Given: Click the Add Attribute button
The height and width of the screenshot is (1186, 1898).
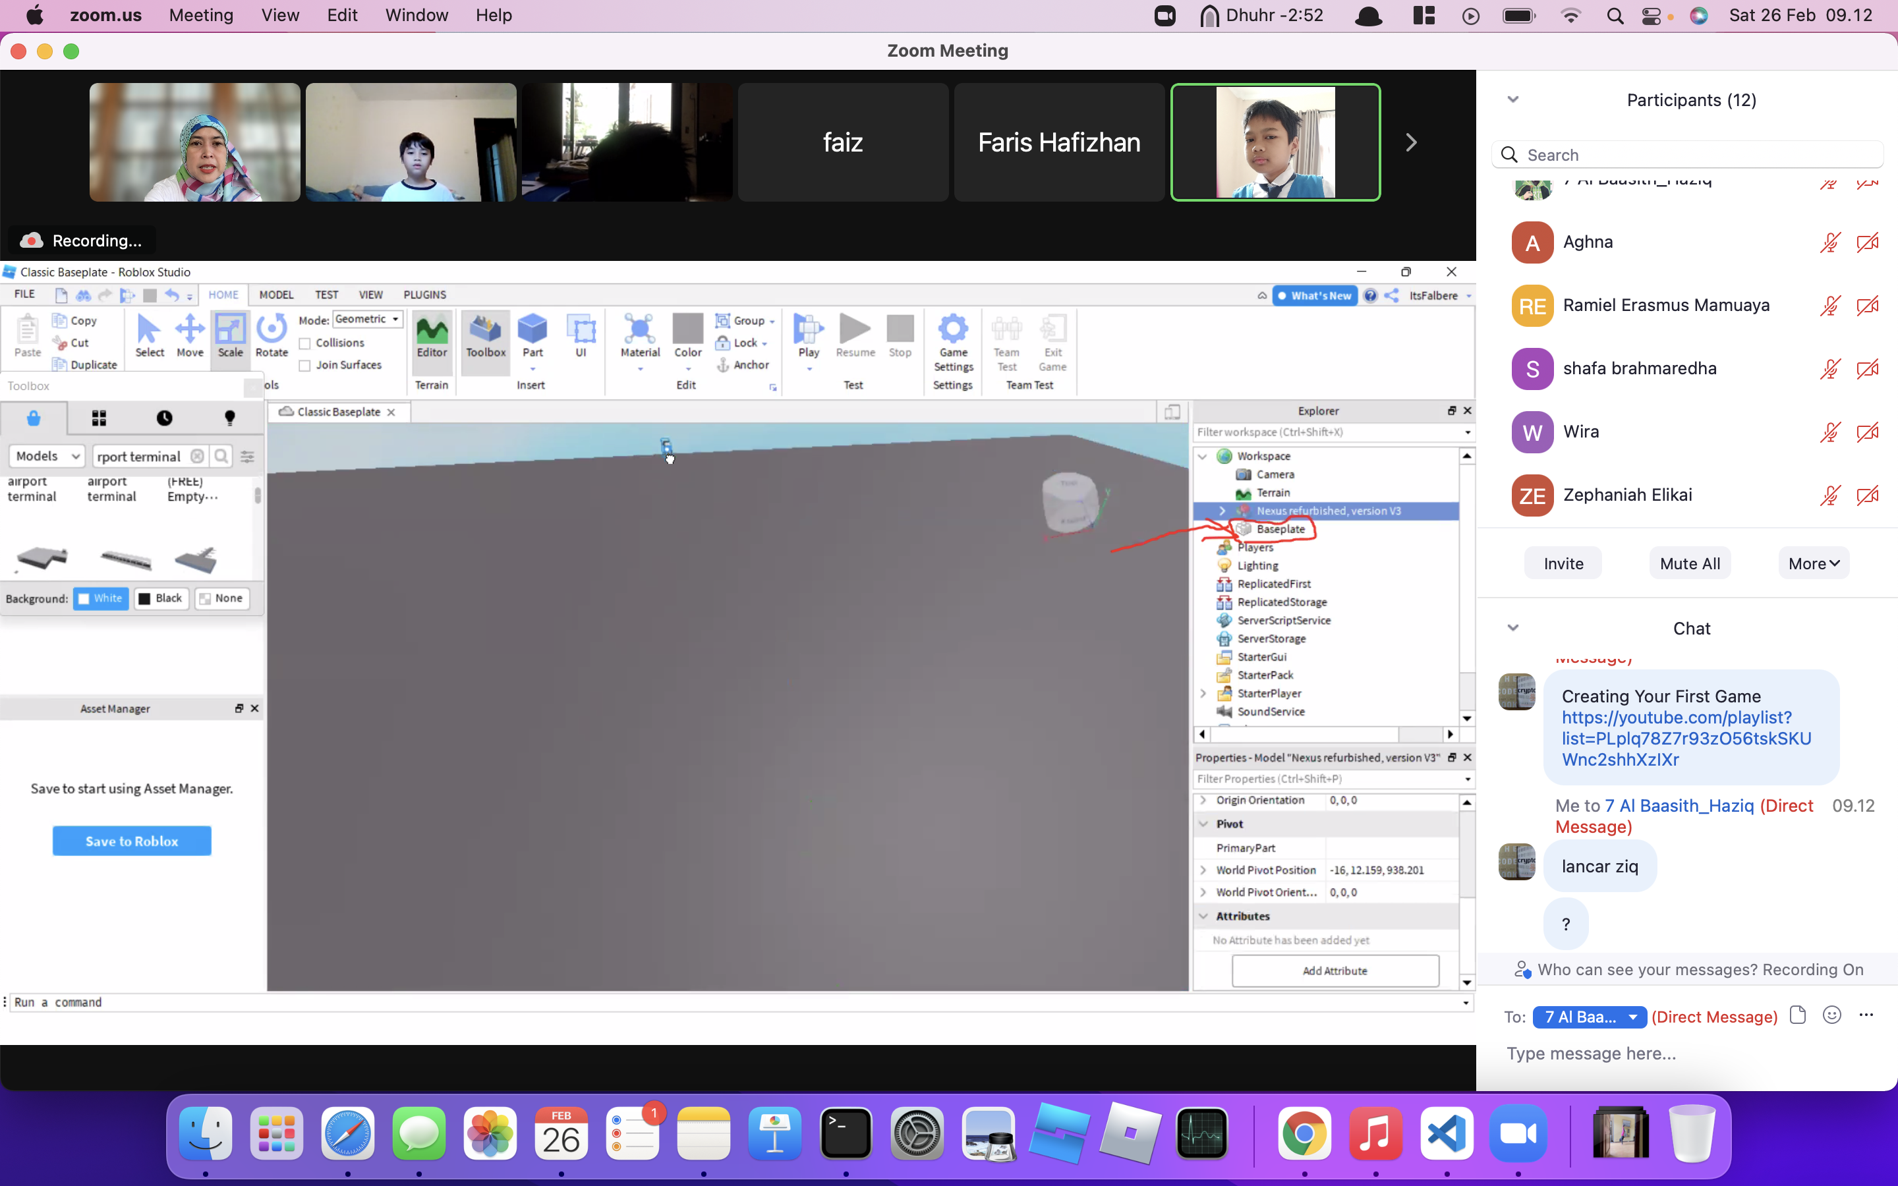Looking at the screenshot, I should 1335,971.
